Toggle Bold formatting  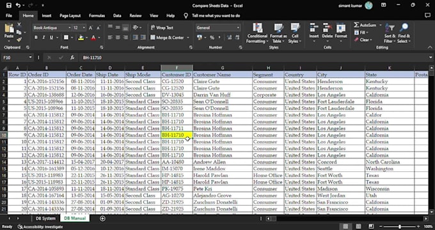[36, 38]
